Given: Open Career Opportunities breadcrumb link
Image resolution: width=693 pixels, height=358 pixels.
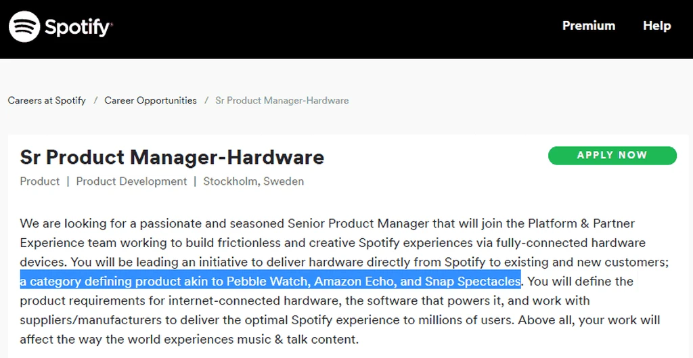Looking at the screenshot, I should (151, 100).
